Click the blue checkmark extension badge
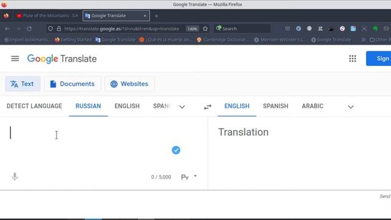This screenshot has width=391, height=220. pos(176,150)
